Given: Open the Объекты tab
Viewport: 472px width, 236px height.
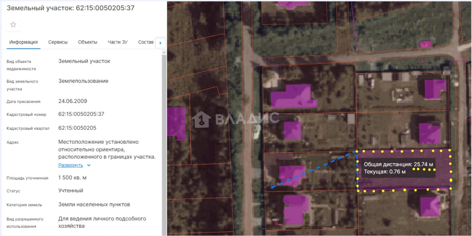Looking at the screenshot, I should tap(88, 42).
